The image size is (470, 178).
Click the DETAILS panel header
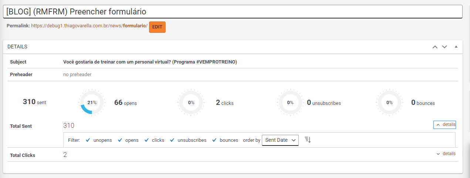point(185,47)
